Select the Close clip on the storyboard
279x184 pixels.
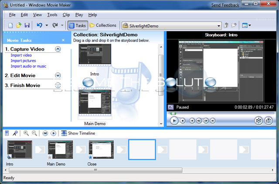click(101, 150)
